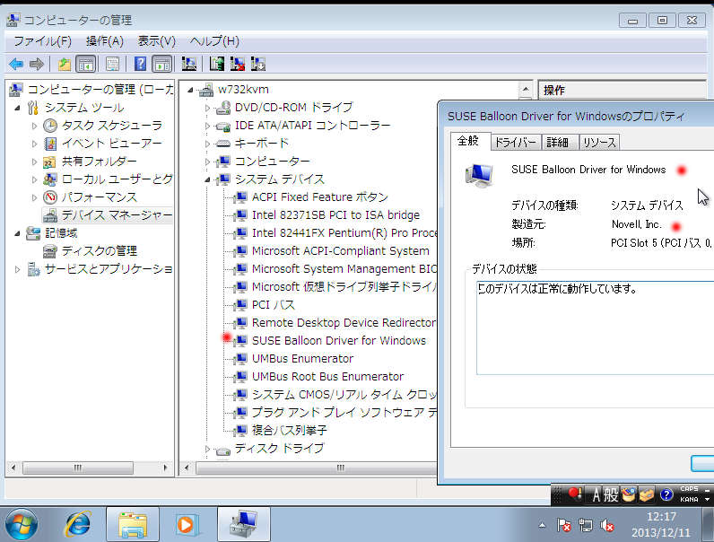Click the IME help question-mark icon
The height and width of the screenshot is (542, 714).
click(666, 494)
